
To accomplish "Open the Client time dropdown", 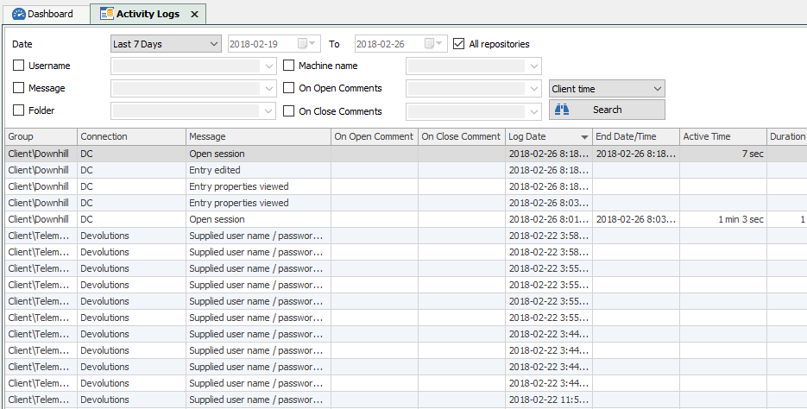I will tap(607, 89).
